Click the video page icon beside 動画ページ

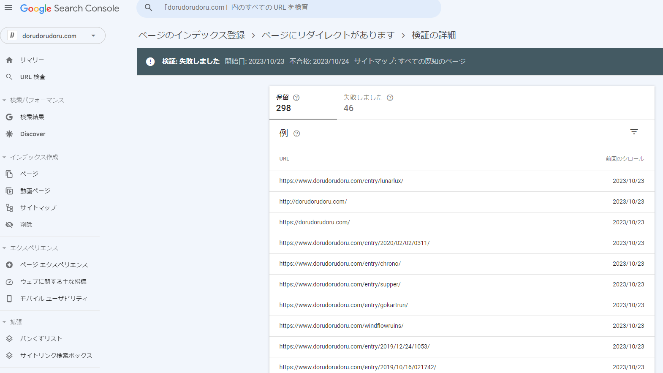(9, 191)
